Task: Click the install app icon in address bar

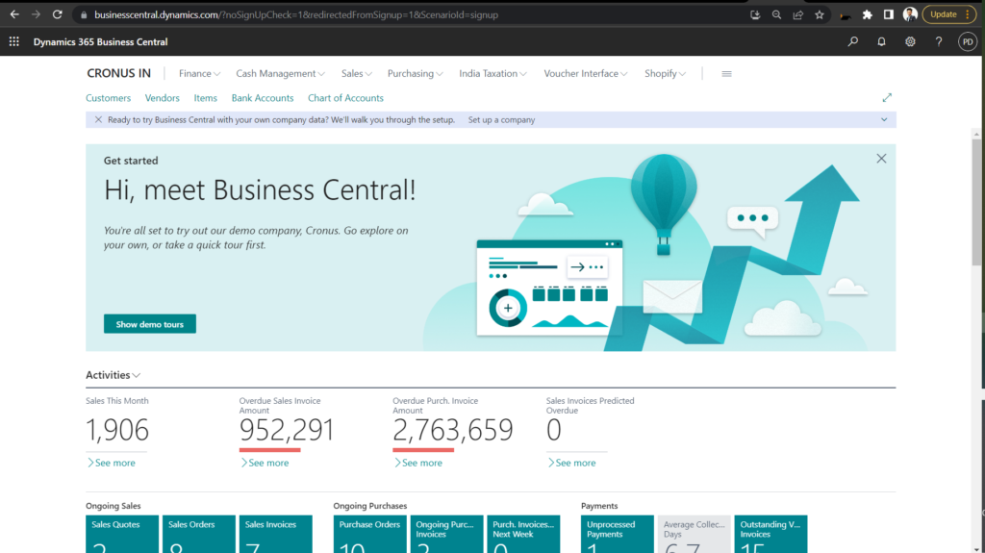Action: coord(755,14)
